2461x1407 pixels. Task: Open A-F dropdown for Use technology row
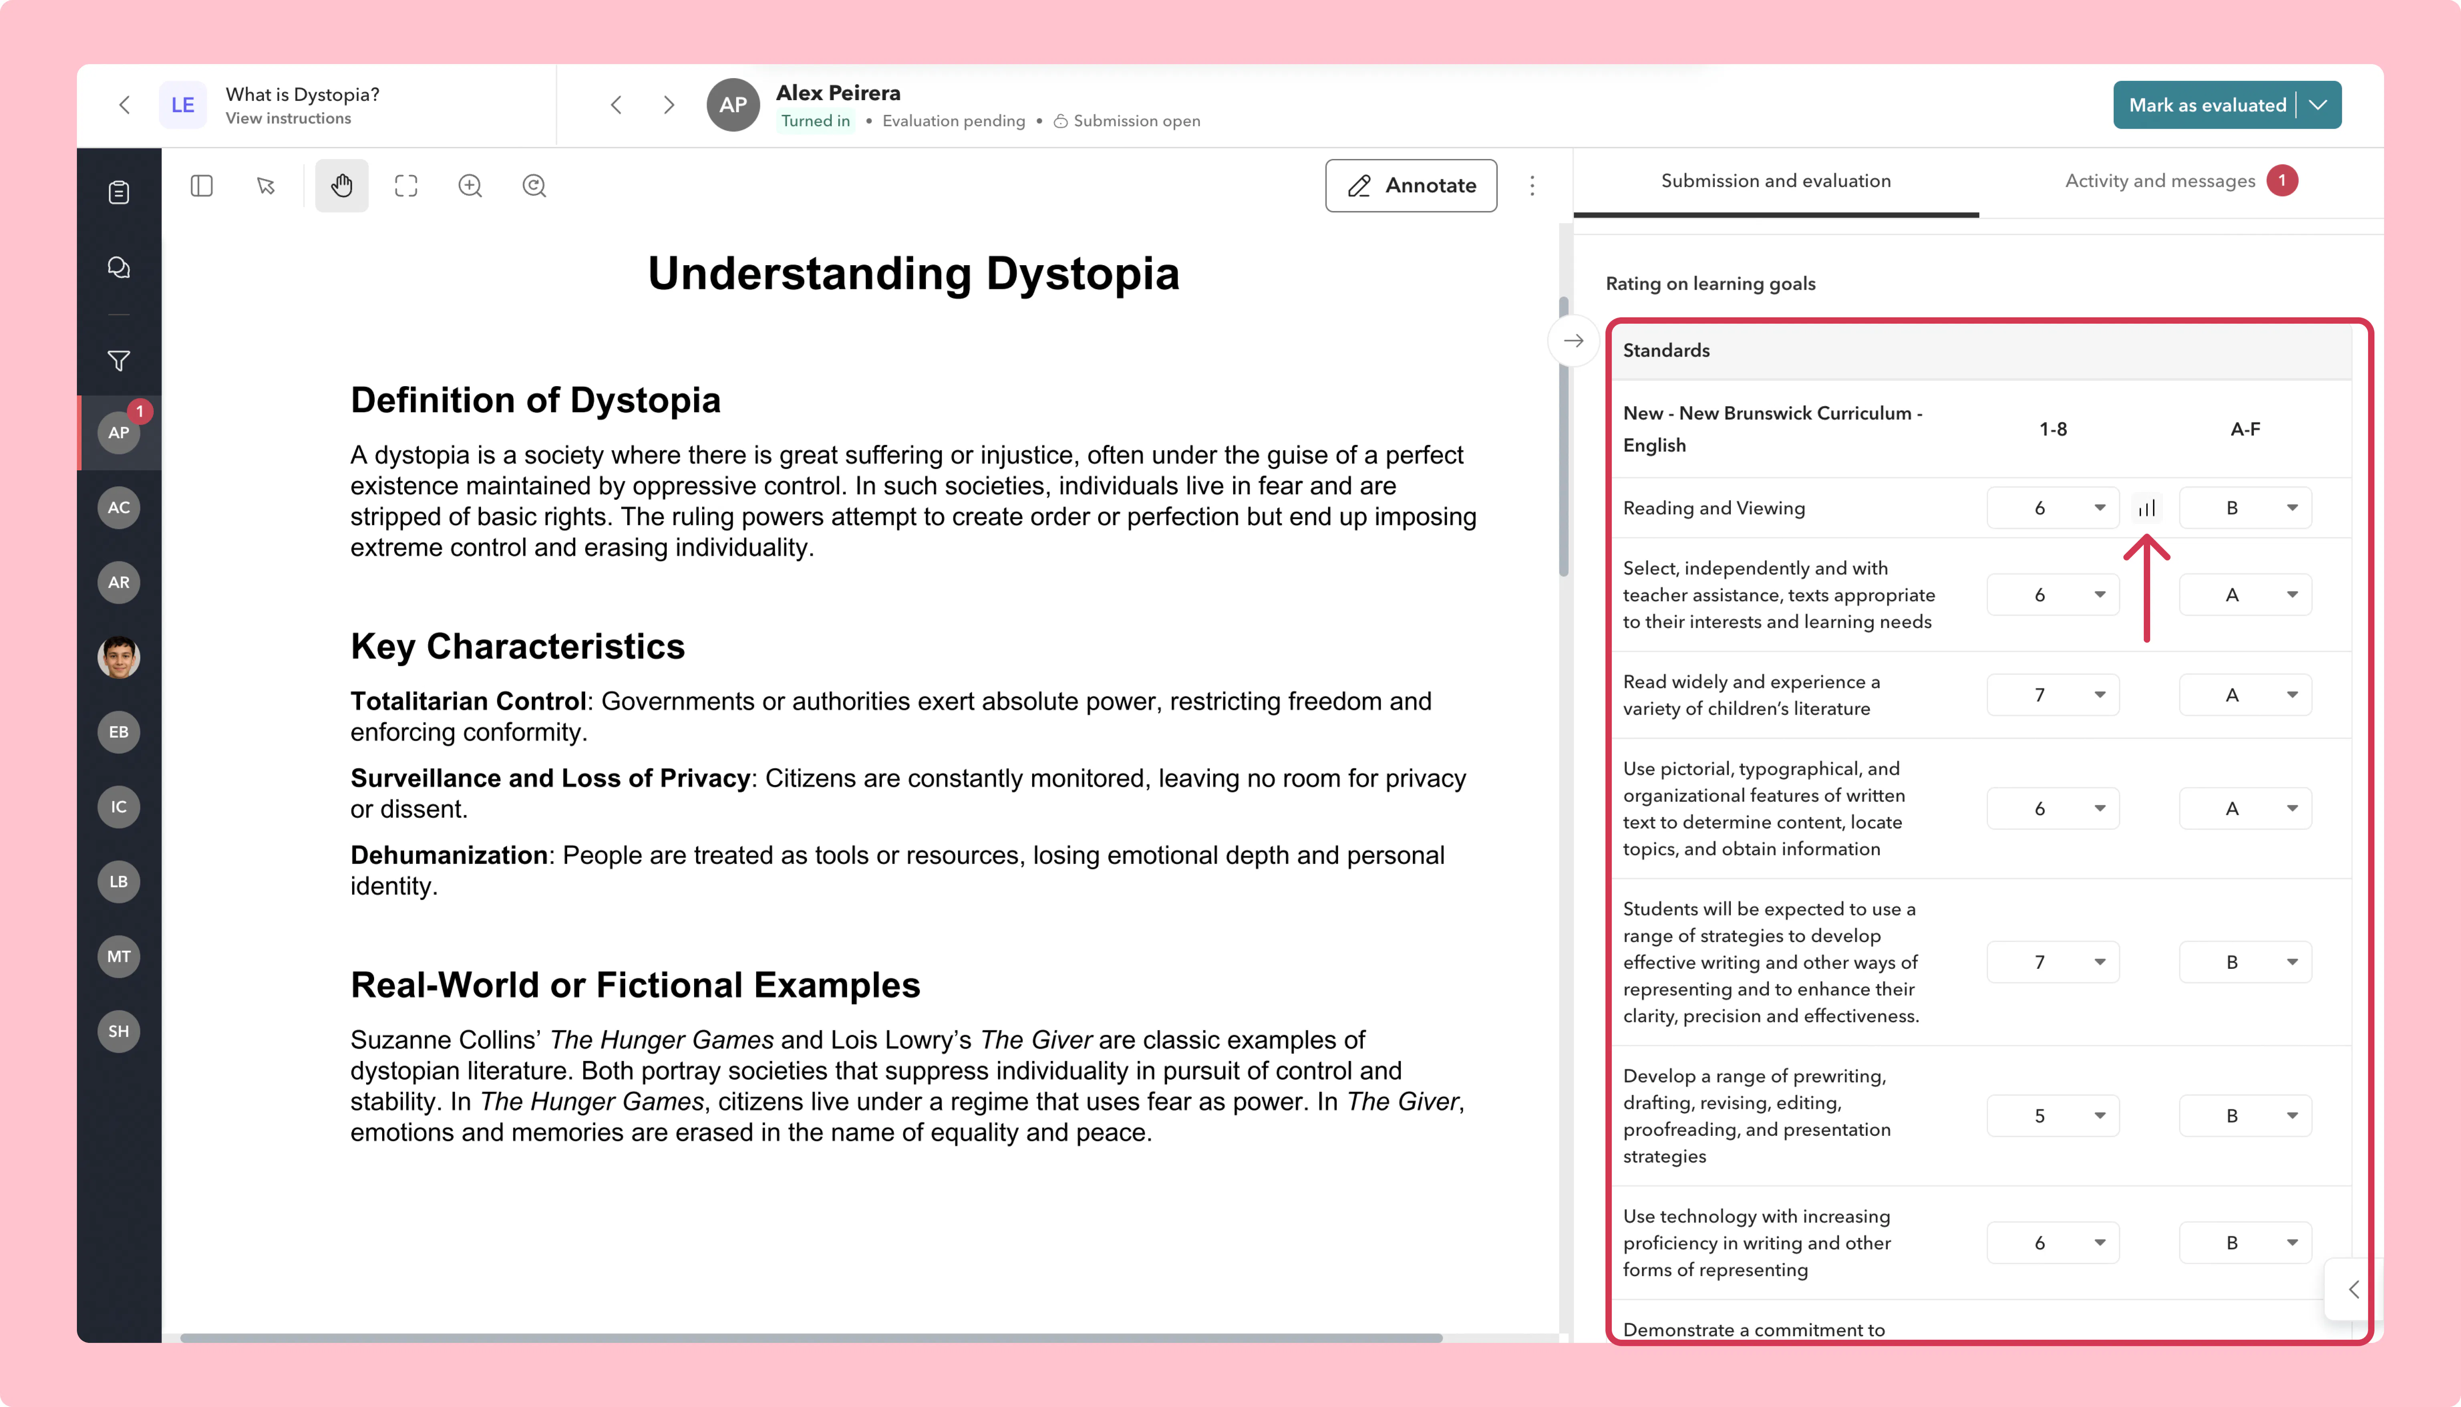click(x=2246, y=1243)
